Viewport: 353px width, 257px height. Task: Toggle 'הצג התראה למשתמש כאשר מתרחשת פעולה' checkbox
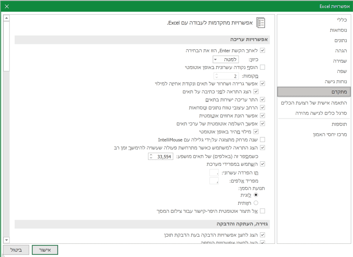[x=262, y=148]
